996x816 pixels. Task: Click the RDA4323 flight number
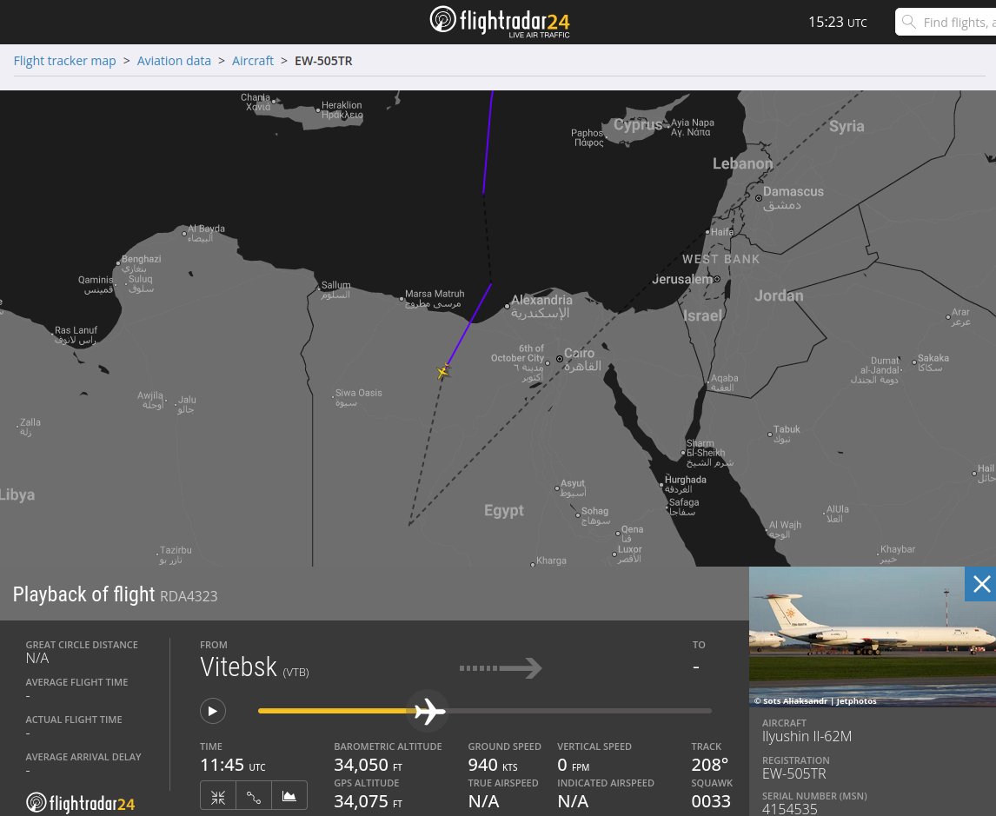(x=189, y=596)
